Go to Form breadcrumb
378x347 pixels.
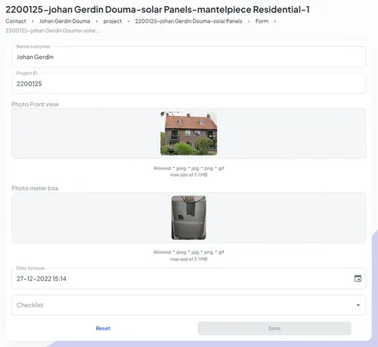tap(262, 21)
